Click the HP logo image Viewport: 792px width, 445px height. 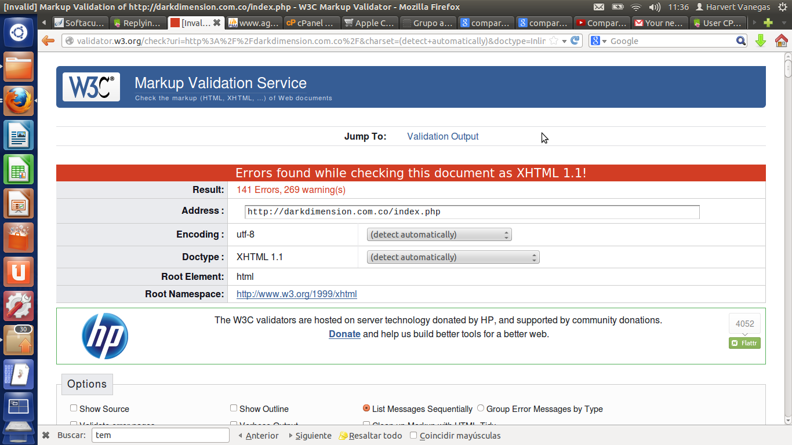click(105, 336)
